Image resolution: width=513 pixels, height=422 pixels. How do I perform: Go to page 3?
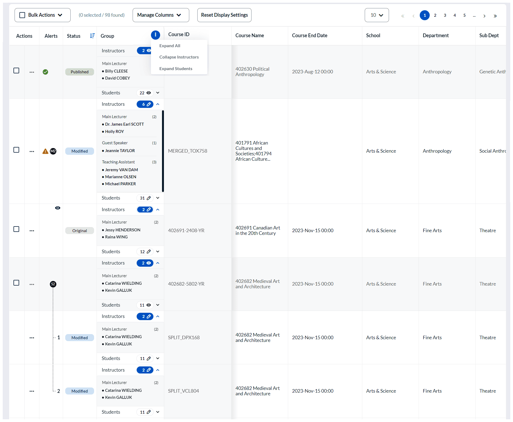pos(445,15)
